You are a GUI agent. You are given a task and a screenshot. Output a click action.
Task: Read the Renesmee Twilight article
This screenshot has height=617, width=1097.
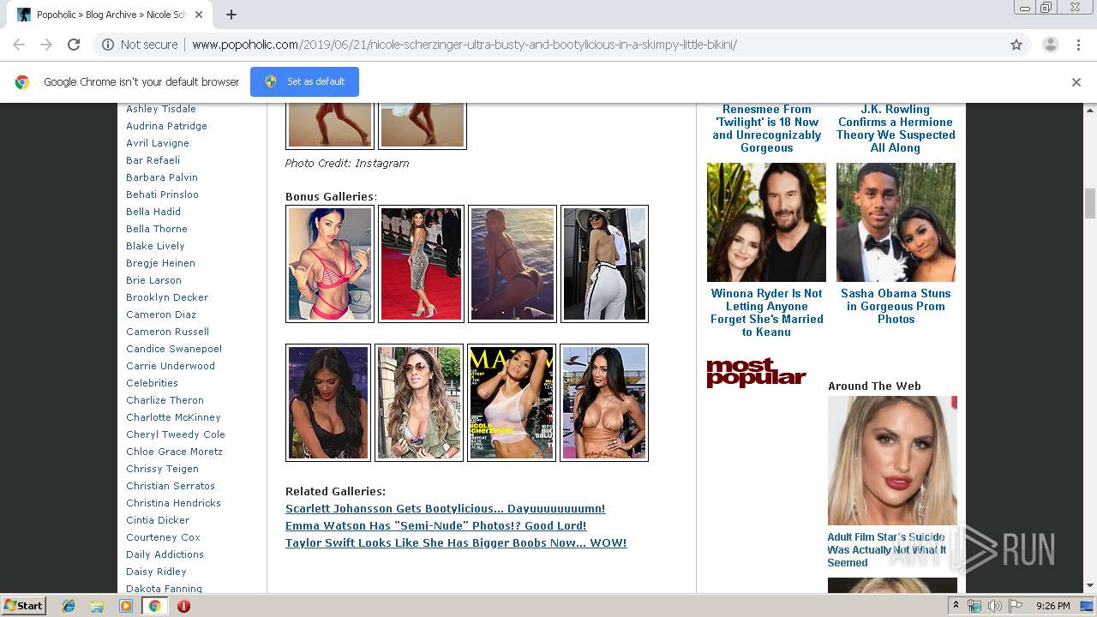coord(766,129)
